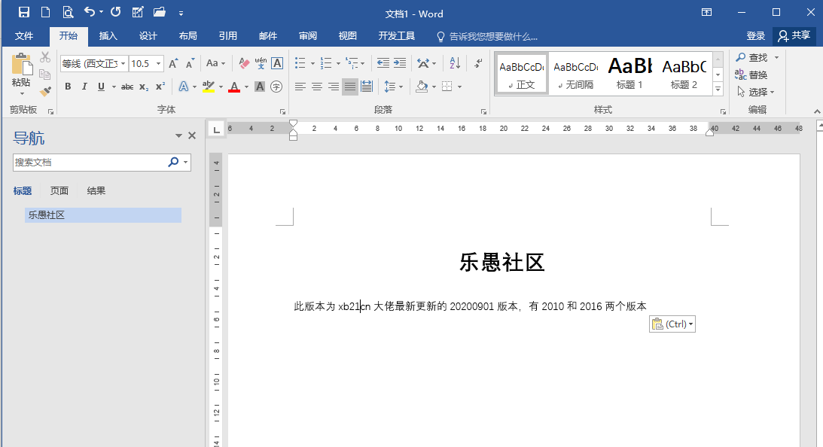The image size is (823, 447).
Task: Click 登录 to sign in
Action: point(756,35)
